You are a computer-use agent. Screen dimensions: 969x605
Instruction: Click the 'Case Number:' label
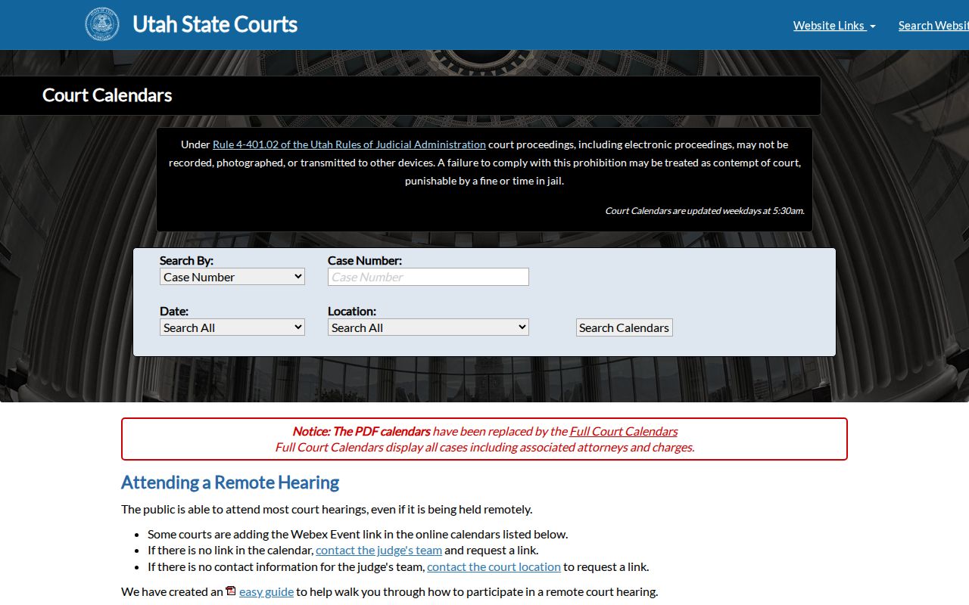pos(365,260)
